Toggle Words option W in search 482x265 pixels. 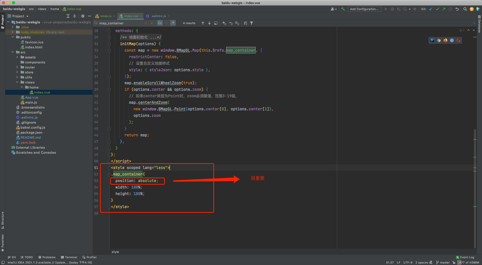tap(166, 23)
